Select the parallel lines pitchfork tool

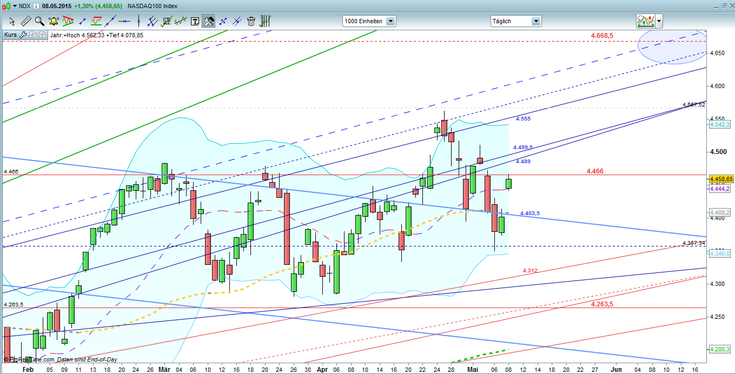pos(153,21)
